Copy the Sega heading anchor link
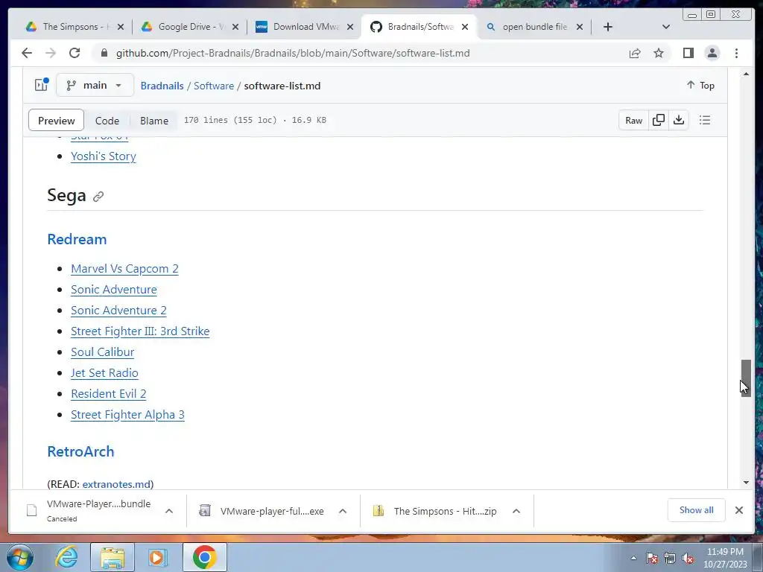 98,197
